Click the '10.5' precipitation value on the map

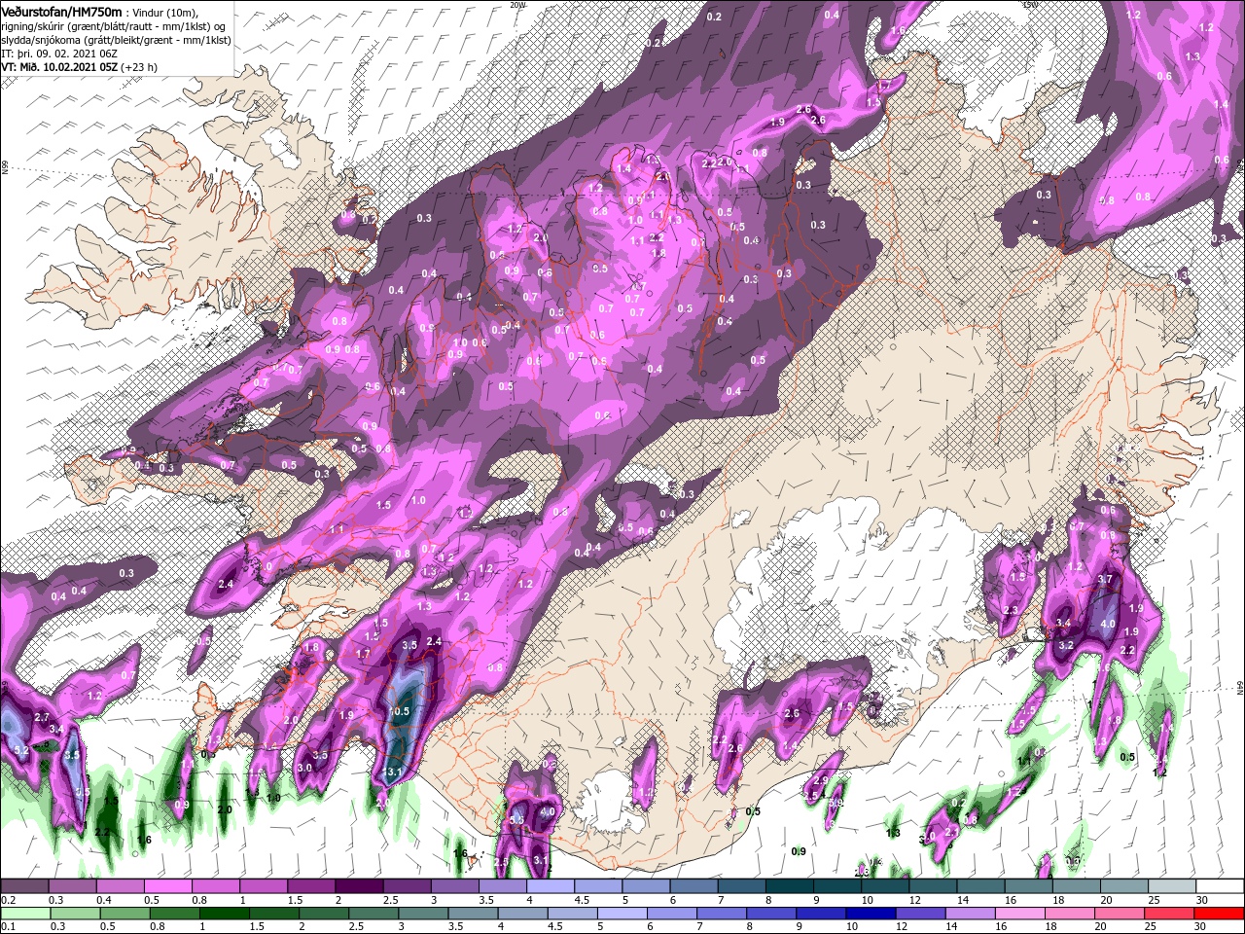[400, 711]
